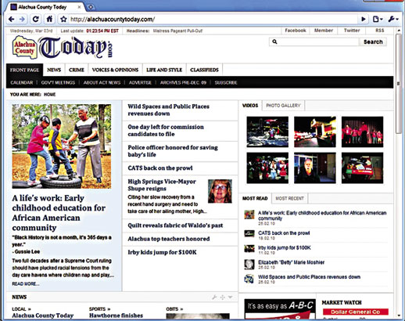Click the Alachua County Today logo
Image resolution: width=405 pixels, height=321 pixels.
63,47
